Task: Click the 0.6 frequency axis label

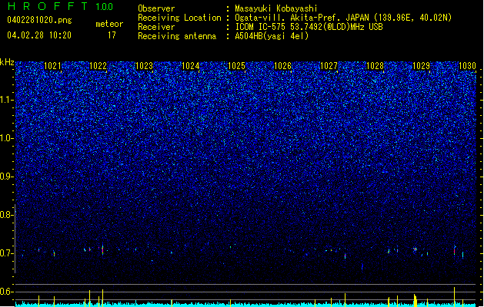Action: [5, 292]
